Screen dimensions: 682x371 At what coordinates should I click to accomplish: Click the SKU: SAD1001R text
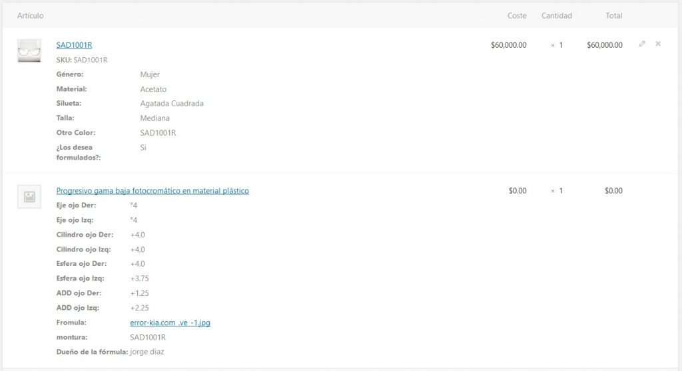point(82,60)
